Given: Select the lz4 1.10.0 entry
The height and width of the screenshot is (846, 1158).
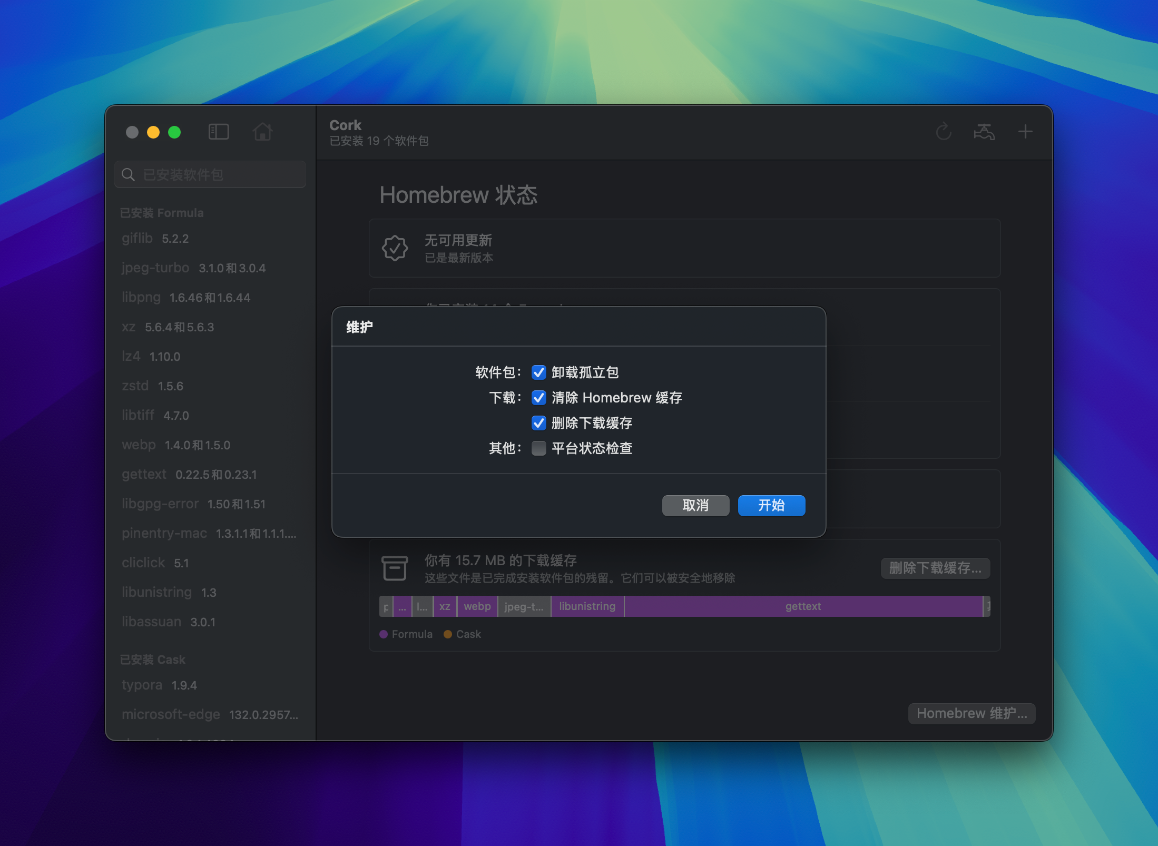Looking at the screenshot, I should [x=210, y=357].
